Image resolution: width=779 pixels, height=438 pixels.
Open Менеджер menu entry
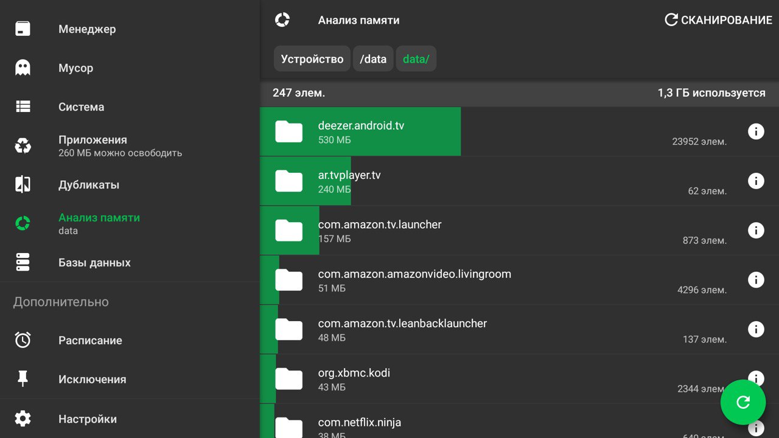130,29
